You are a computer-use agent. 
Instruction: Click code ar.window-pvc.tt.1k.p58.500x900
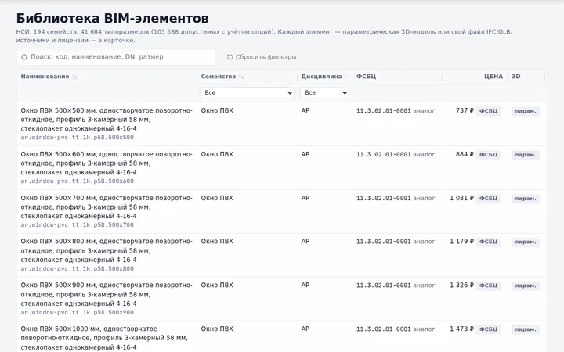pos(77,312)
